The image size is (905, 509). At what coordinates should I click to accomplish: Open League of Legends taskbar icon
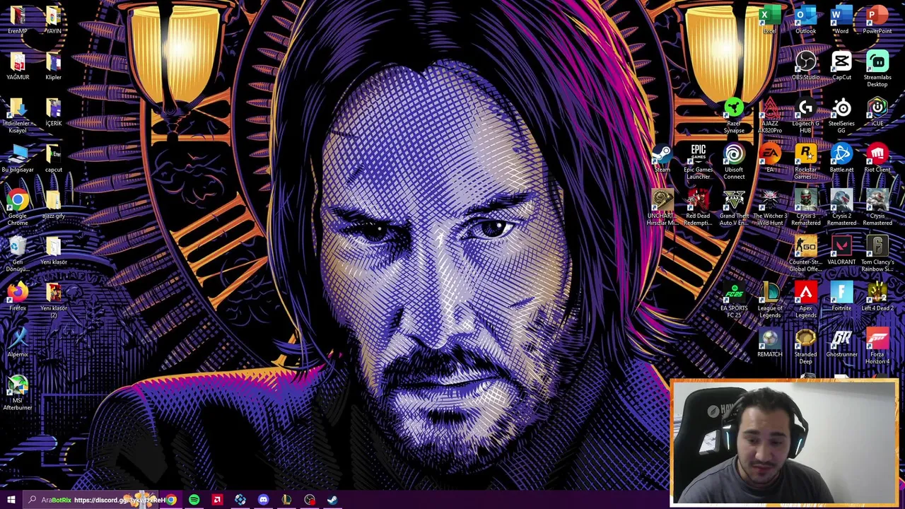[286, 500]
